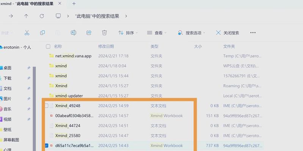Sort by the 名称 column header

pos(58,46)
